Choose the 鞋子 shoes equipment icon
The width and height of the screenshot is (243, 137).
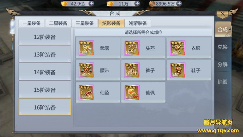pyautogui.click(x=178, y=70)
